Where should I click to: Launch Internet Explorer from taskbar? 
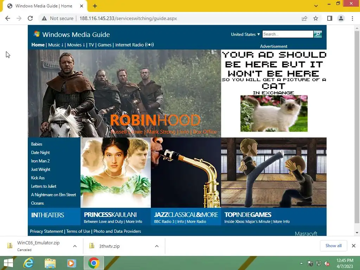[28, 263]
